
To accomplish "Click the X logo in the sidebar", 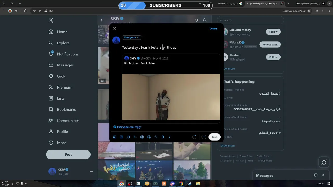I will pyautogui.click(x=51, y=21).
